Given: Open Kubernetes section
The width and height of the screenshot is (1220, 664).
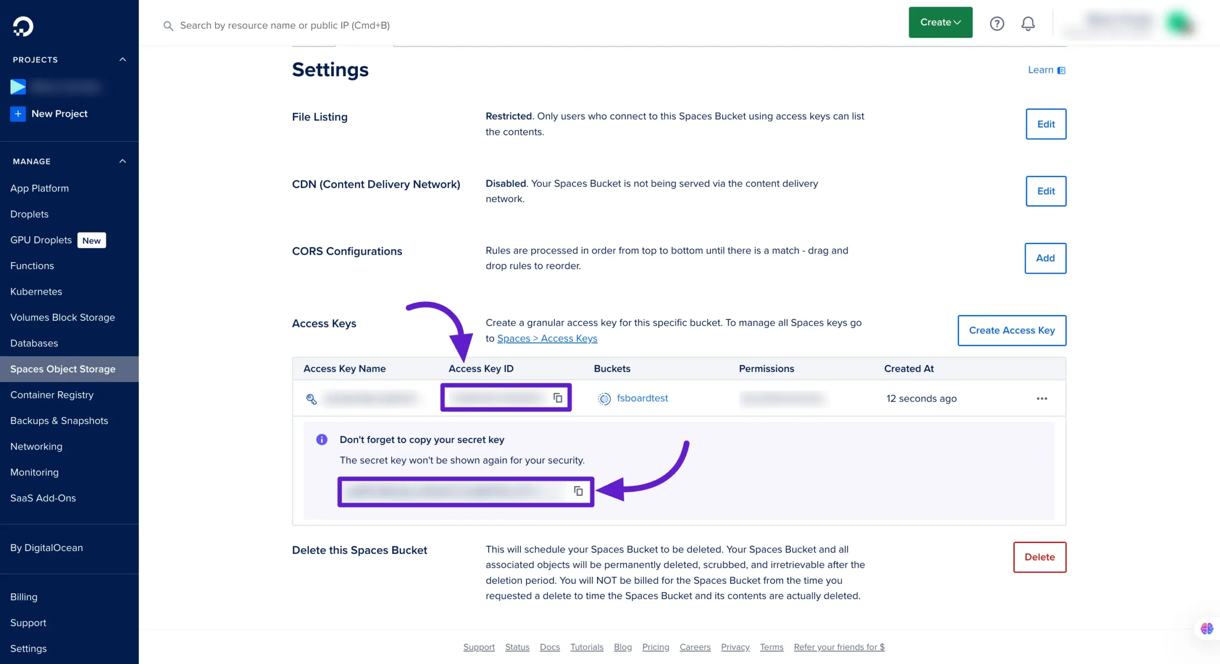Looking at the screenshot, I should (x=36, y=291).
